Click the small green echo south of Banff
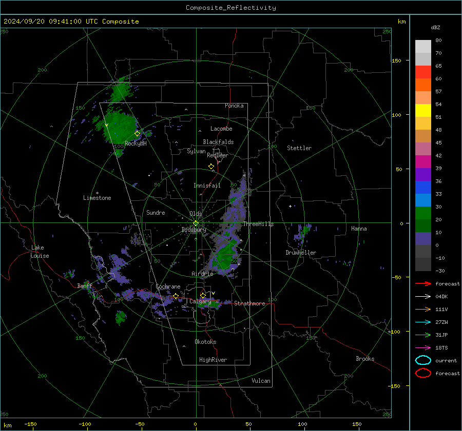This screenshot has height=431, width=462. coord(121,318)
